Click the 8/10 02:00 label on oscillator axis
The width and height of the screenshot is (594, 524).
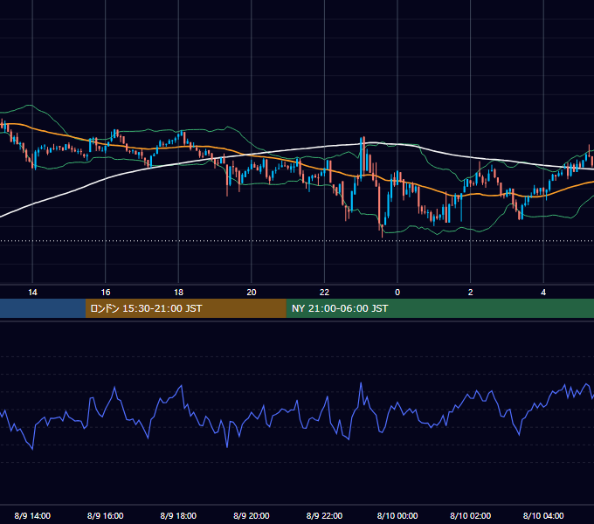click(471, 515)
